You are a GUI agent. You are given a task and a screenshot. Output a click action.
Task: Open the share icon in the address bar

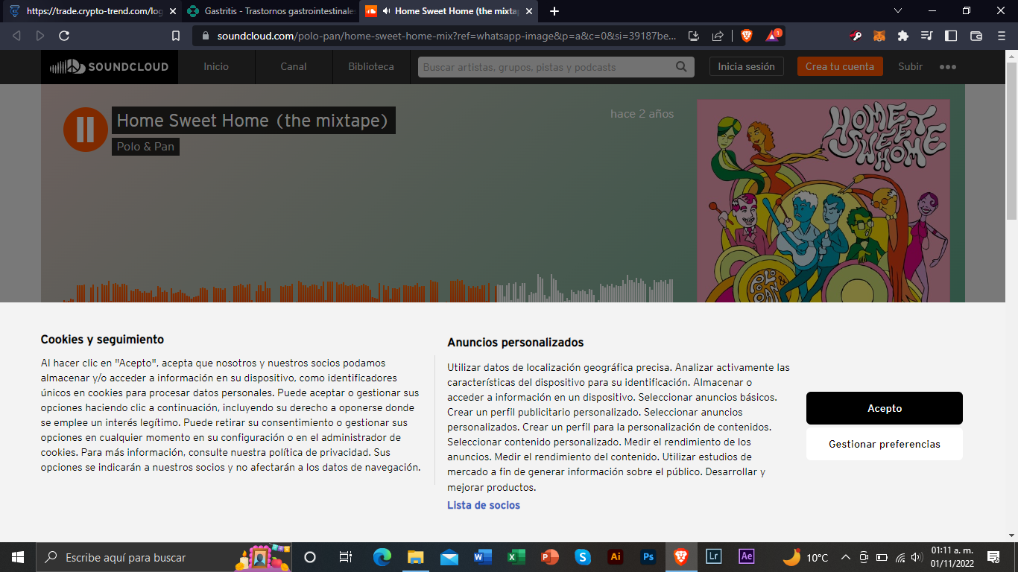click(x=716, y=35)
